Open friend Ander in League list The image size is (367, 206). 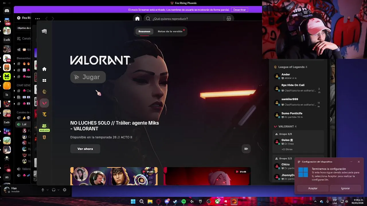(298, 76)
